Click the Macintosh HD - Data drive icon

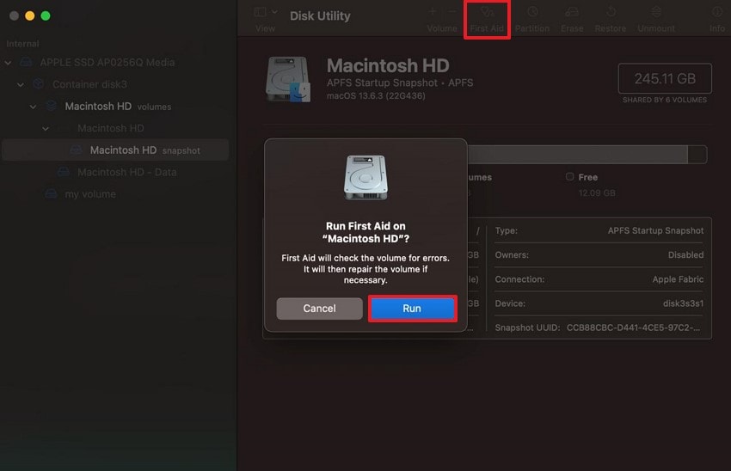pos(64,172)
